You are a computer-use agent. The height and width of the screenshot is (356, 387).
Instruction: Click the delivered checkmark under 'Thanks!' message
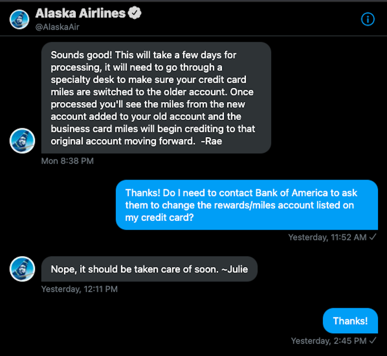pos(373,341)
